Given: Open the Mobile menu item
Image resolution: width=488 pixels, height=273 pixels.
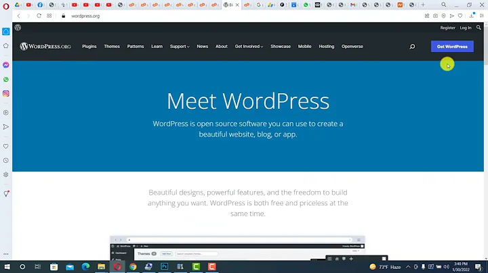Looking at the screenshot, I should (x=305, y=47).
